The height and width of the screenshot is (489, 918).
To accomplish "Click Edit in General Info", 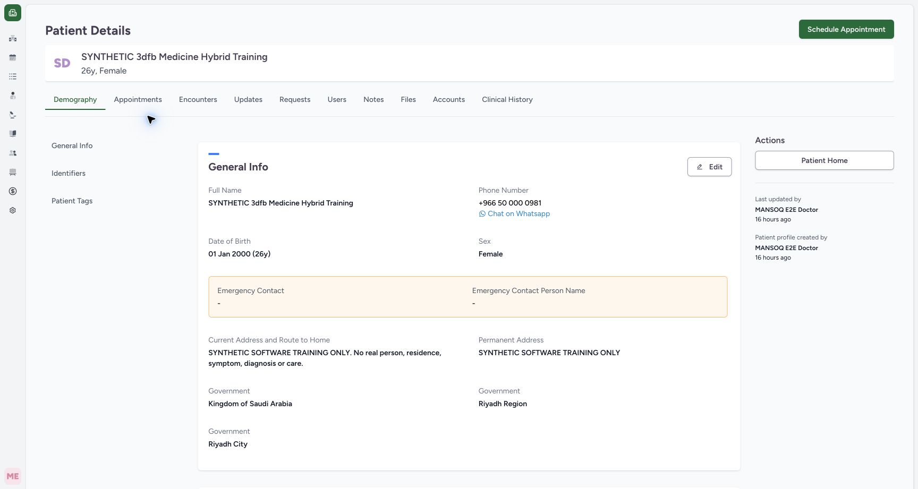I will click(x=709, y=167).
